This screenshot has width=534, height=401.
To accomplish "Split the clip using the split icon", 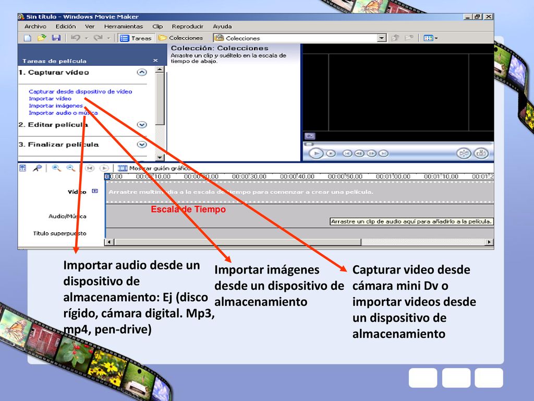I will 464,154.
